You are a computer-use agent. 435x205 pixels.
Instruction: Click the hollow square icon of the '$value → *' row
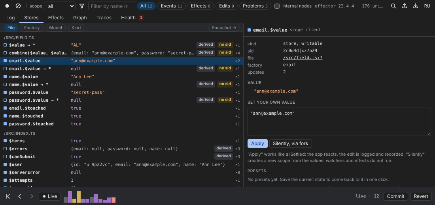(x=5, y=45)
